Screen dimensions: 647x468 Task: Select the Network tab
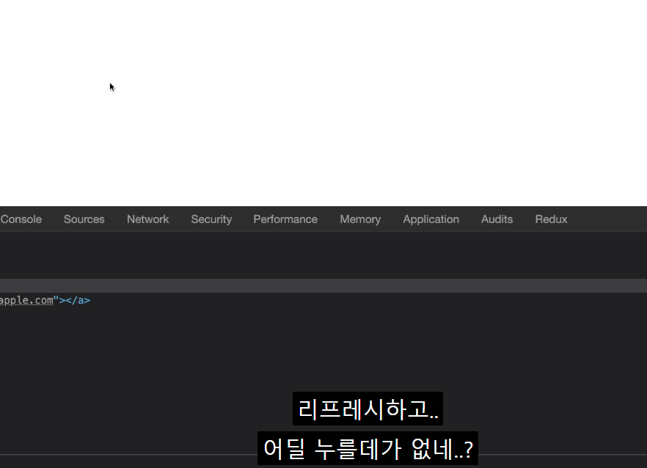point(147,219)
